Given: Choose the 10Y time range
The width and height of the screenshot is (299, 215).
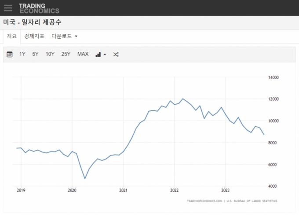Looking at the screenshot, I should click(x=50, y=54).
